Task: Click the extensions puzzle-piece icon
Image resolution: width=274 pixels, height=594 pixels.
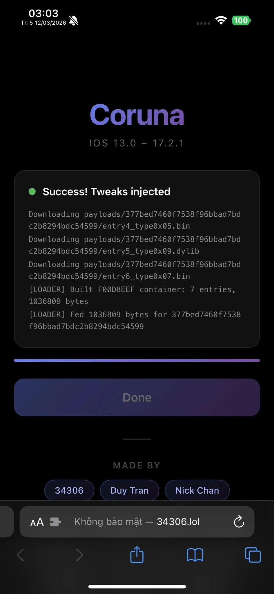Action: 55,522
